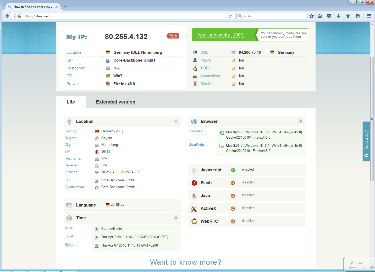Open the Pocket save icon
Image resolution: width=375 pixels, height=272 pixels.
tap(329, 16)
